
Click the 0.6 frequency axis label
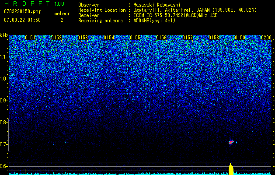point(3,166)
